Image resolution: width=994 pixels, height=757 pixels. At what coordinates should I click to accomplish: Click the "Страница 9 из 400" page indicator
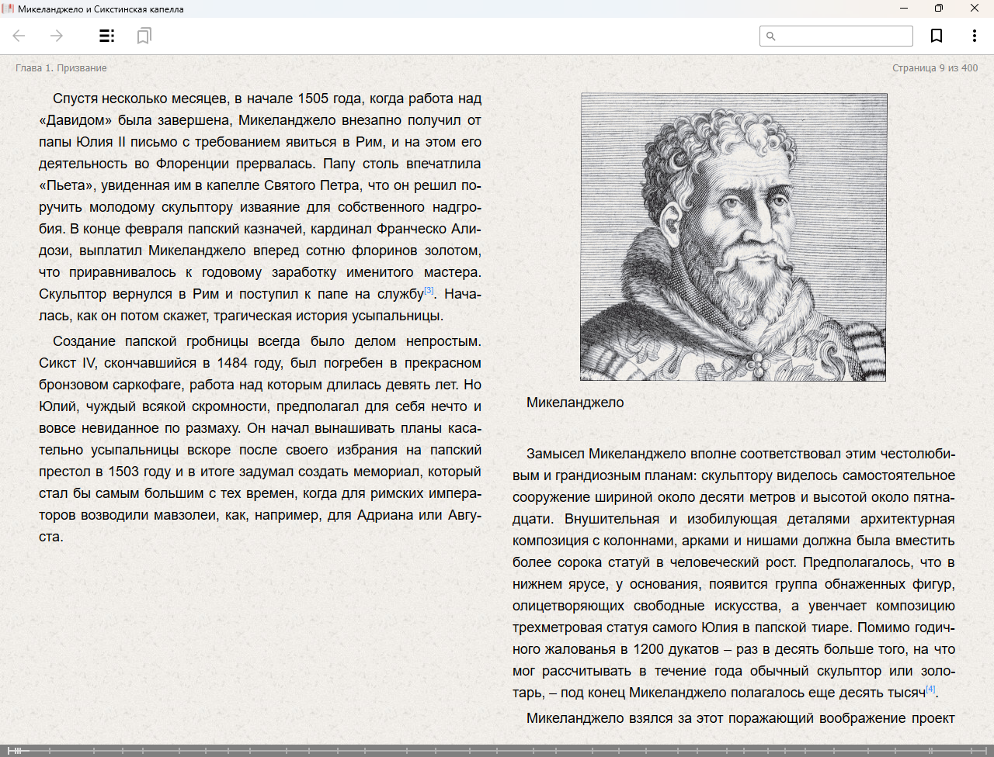(x=935, y=68)
